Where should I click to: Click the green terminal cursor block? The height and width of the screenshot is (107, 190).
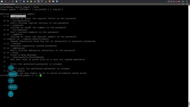41,75
